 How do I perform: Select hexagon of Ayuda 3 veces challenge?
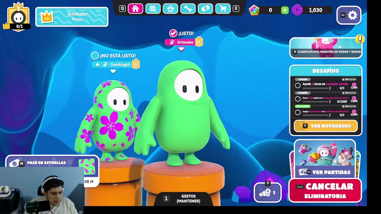pyautogui.click(x=298, y=86)
